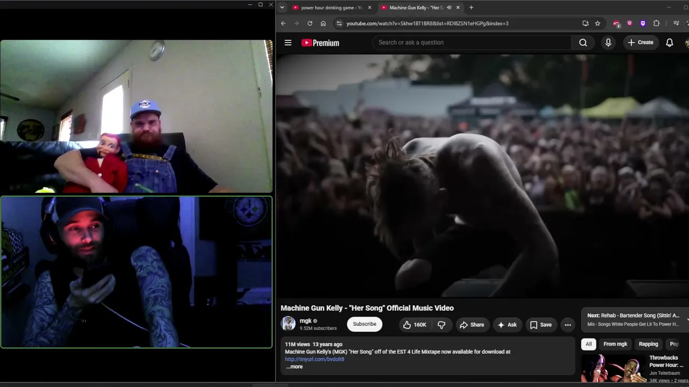Image resolution: width=689 pixels, height=387 pixels.
Task: Click the YouTube search magnifier button
Action: (x=583, y=42)
